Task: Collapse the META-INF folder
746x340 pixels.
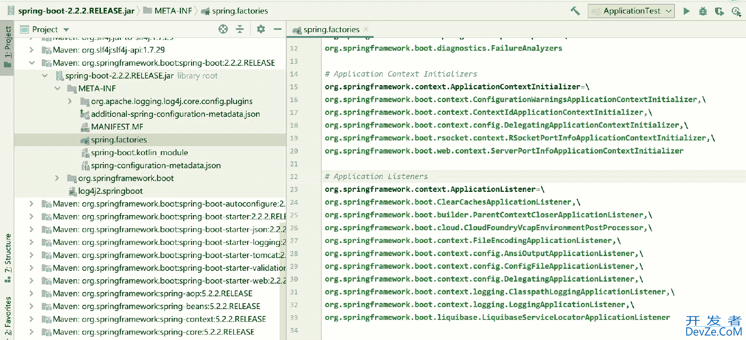Action: click(58, 88)
